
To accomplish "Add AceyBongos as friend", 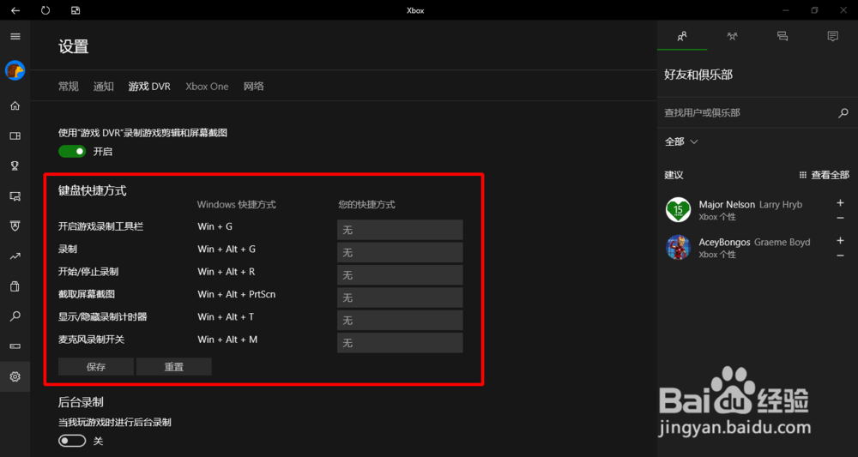I will (841, 241).
